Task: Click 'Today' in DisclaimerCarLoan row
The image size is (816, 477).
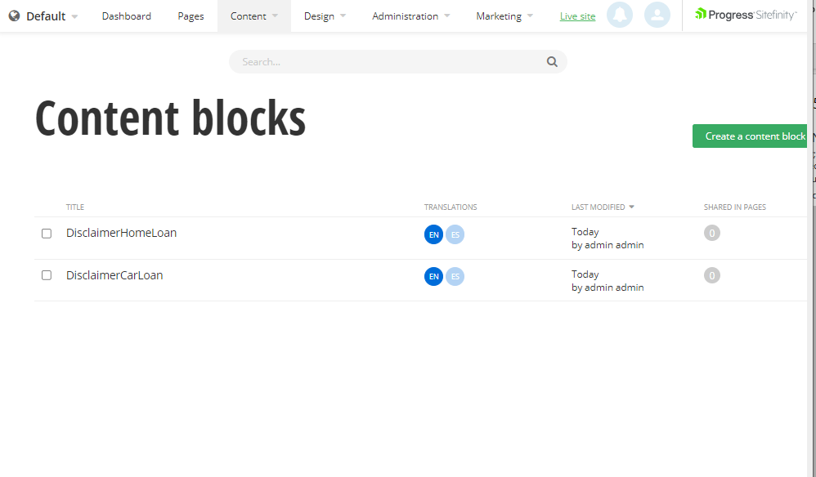Action: 585,274
